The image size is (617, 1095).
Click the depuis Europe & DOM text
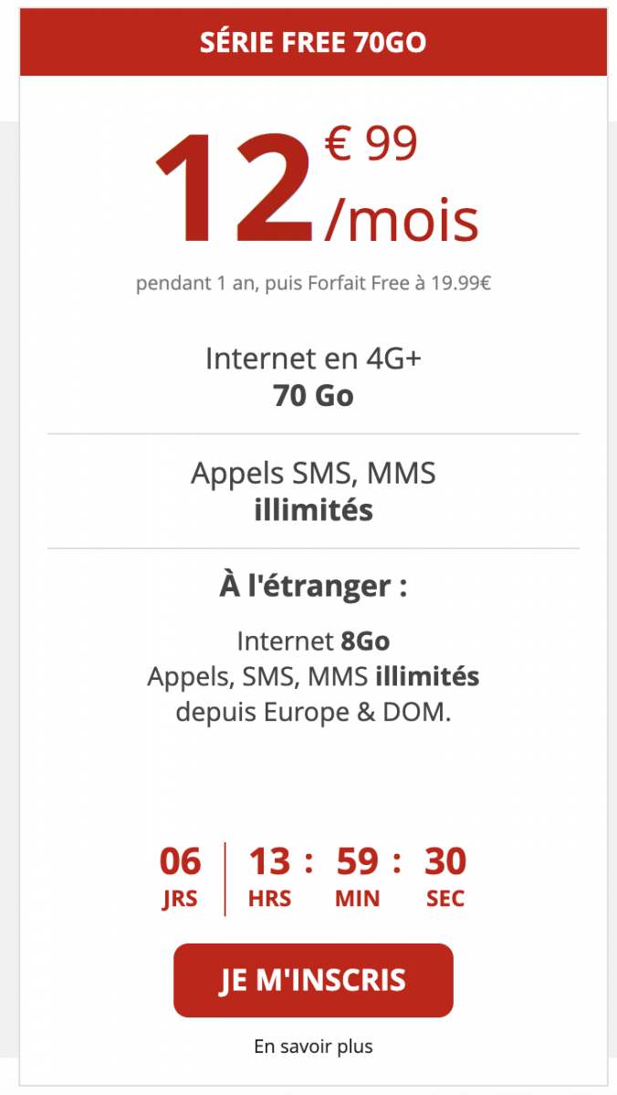pos(313,713)
